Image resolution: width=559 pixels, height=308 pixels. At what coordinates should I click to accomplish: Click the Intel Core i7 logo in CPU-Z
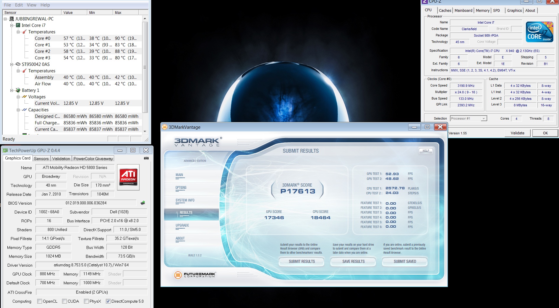(x=539, y=32)
